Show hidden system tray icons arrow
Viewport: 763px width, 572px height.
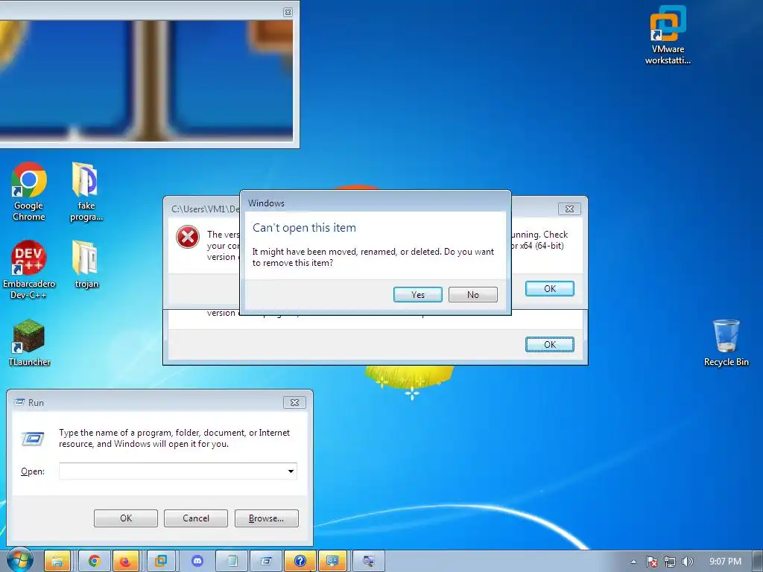tap(633, 562)
